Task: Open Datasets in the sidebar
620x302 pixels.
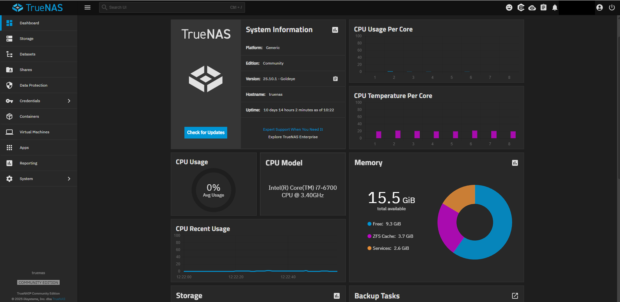Action: click(x=39, y=54)
